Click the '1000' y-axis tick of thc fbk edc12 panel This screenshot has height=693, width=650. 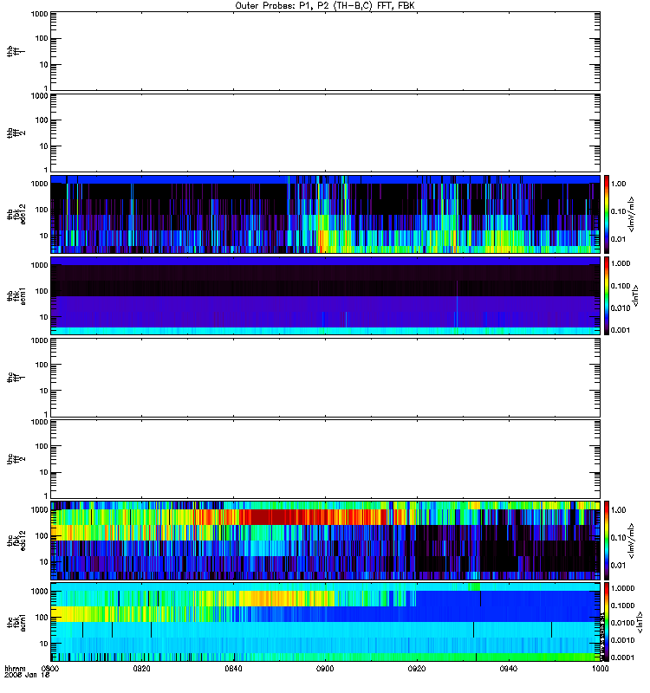40,510
